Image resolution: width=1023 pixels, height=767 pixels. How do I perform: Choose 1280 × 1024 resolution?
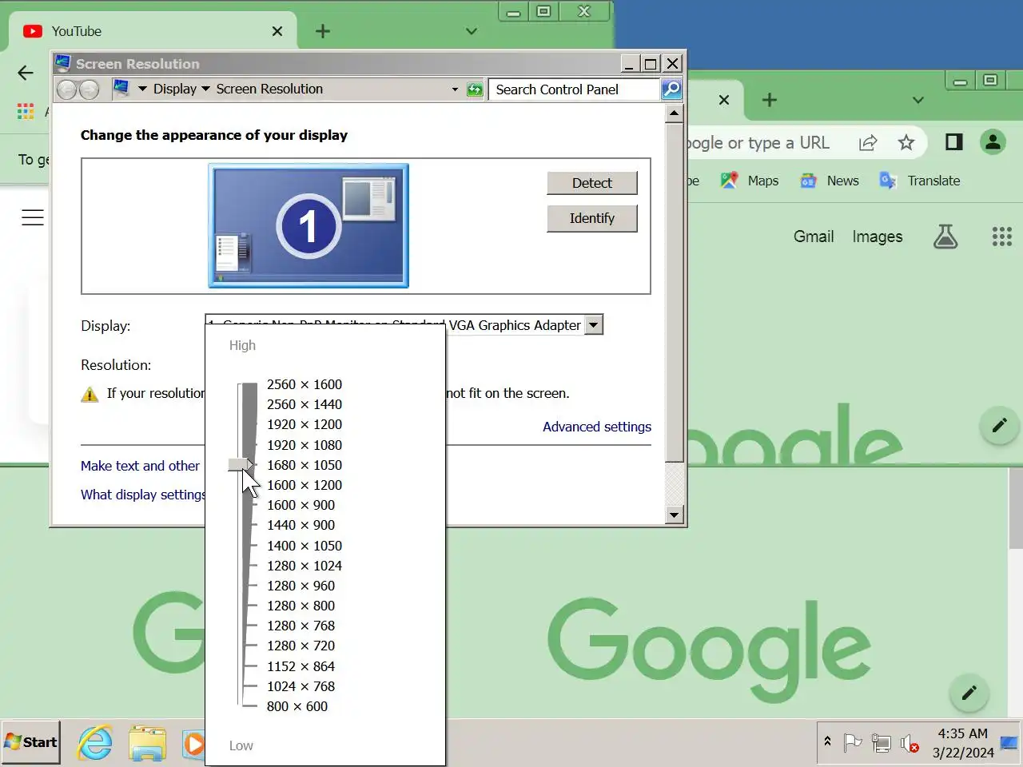click(x=305, y=566)
